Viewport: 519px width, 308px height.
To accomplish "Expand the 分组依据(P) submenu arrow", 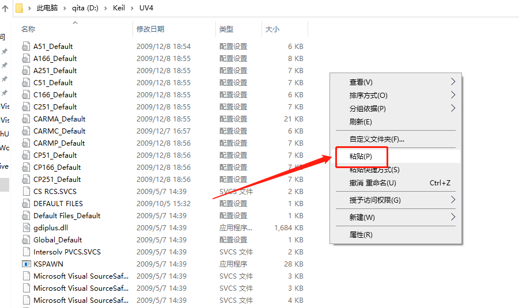I will [453, 108].
